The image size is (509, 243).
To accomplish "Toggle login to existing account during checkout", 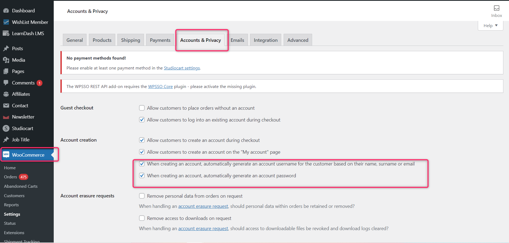I will (142, 120).
